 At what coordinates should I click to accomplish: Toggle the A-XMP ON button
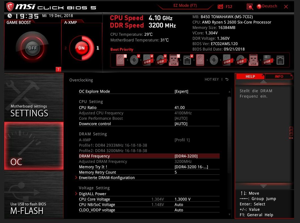point(82,48)
